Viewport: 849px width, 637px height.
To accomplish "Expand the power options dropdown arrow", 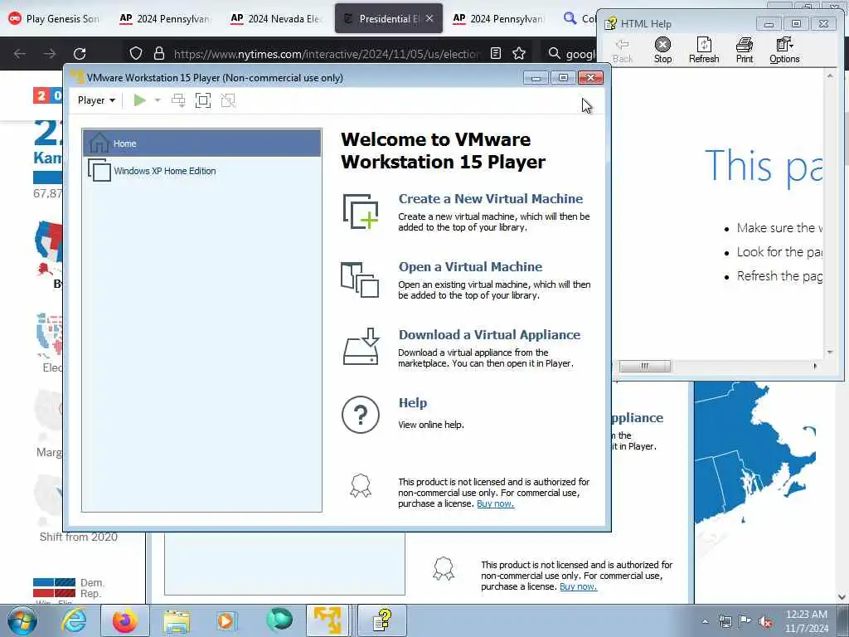I will point(158,100).
